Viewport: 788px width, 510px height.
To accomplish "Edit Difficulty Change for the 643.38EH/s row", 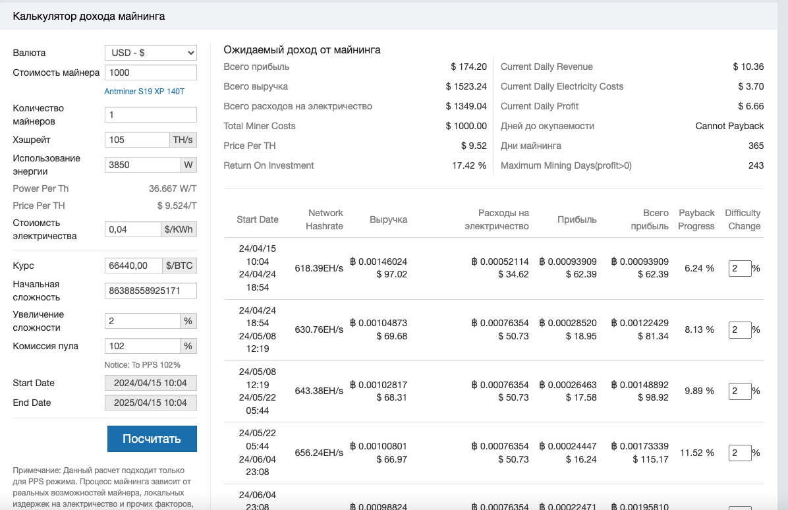I will [739, 391].
